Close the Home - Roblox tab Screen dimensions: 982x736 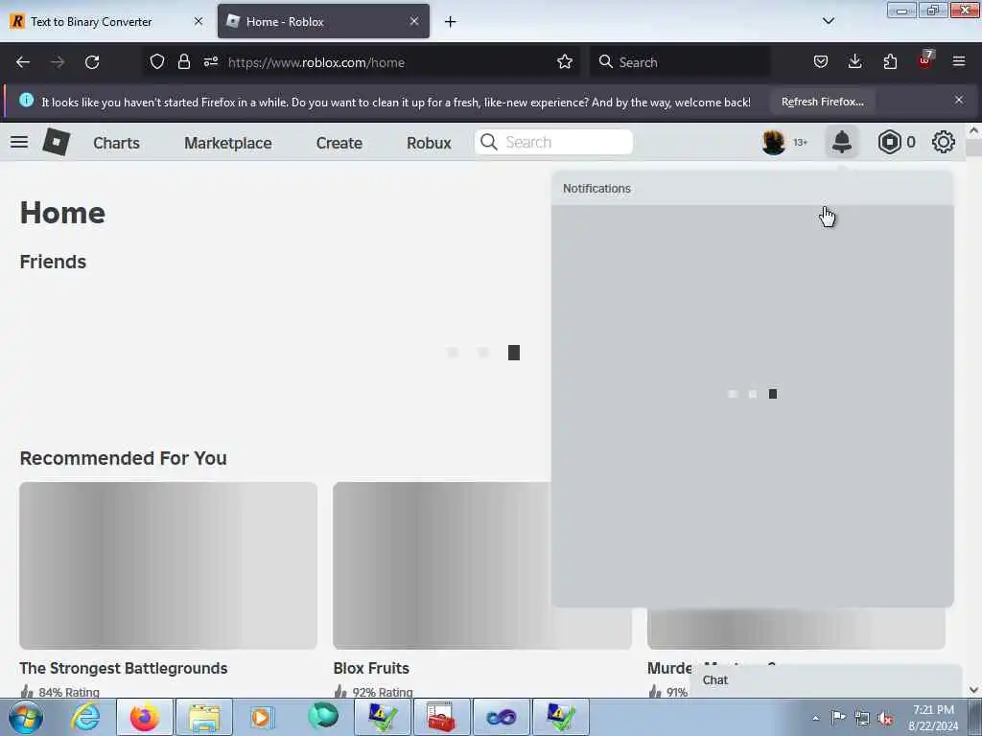[x=414, y=21]
